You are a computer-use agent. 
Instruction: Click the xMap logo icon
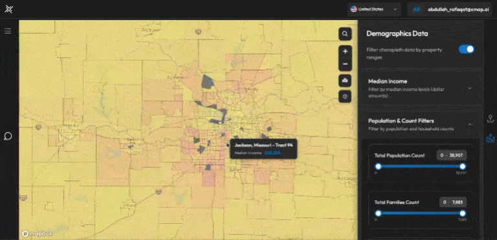(8, 9)
